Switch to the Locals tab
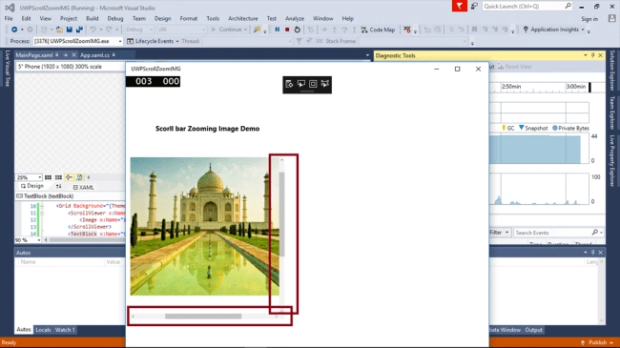 click(x=43, y=330)
